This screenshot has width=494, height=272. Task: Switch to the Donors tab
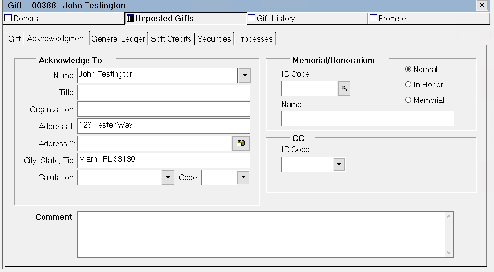point(63,18)
